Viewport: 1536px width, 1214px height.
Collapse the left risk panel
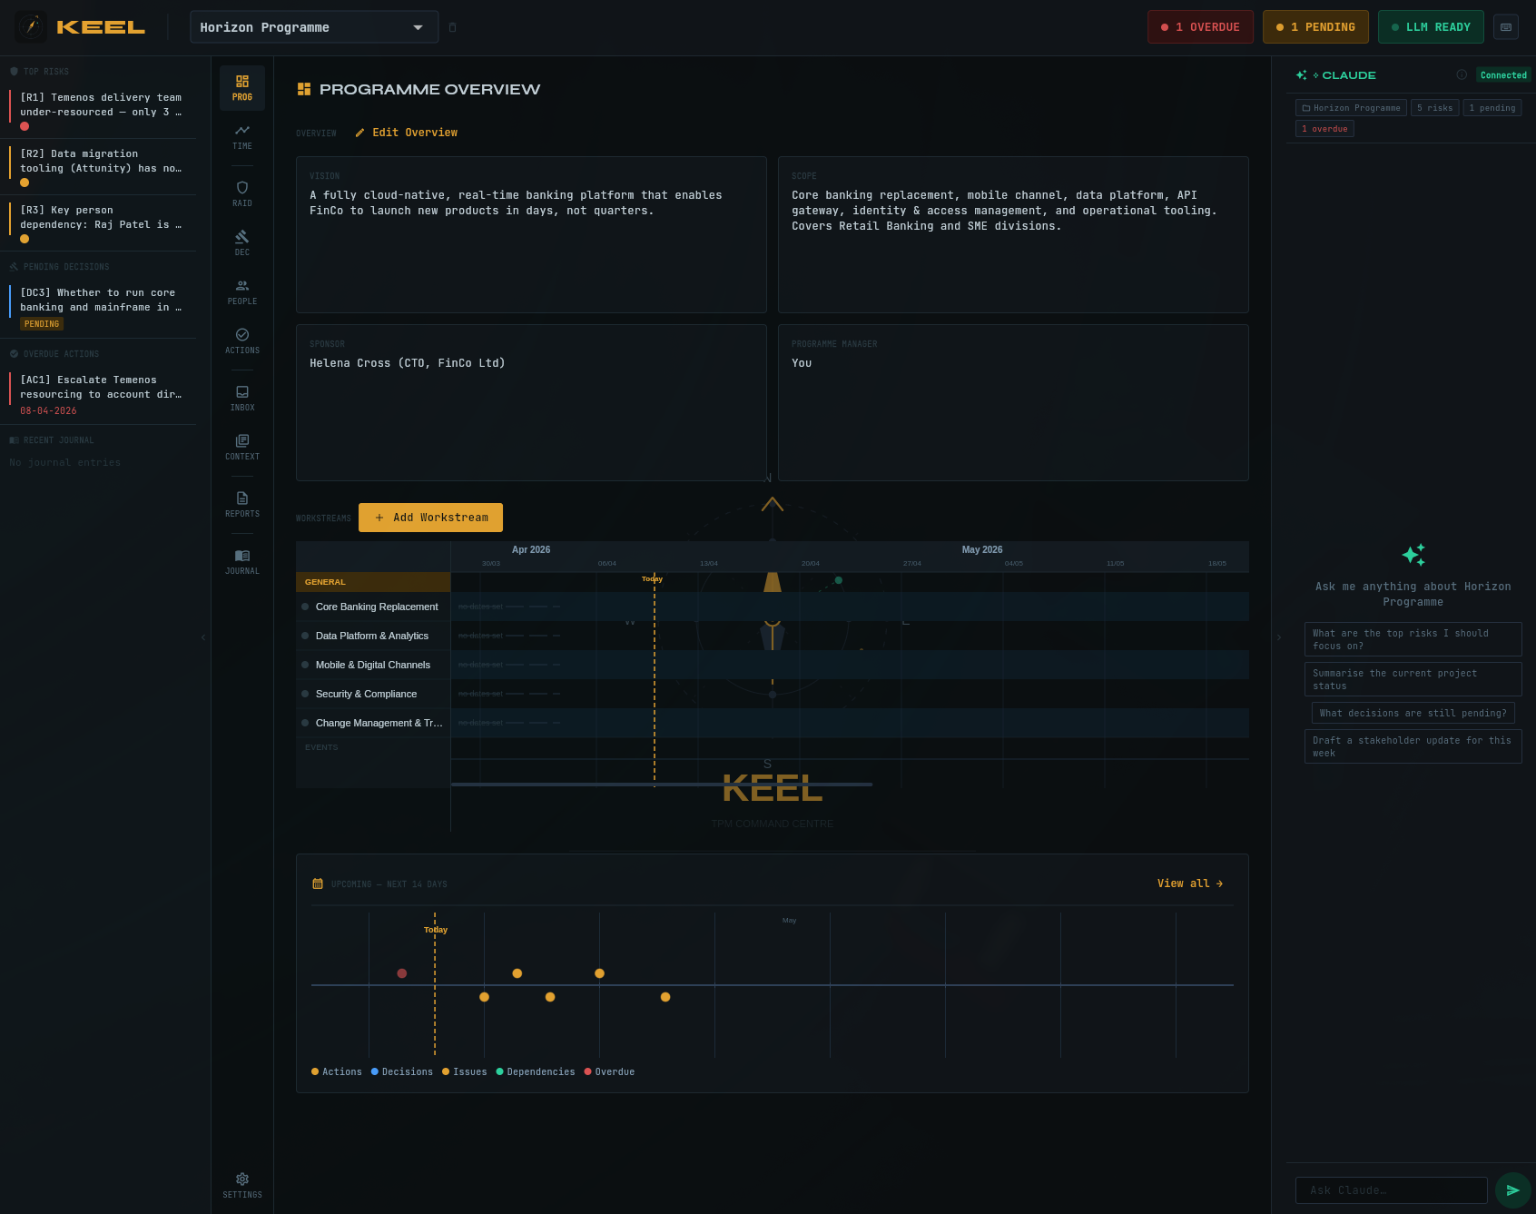pos(203,637)
